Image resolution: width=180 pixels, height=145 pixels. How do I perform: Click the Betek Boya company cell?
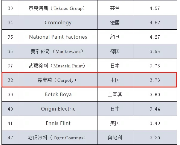pos(58,94)
